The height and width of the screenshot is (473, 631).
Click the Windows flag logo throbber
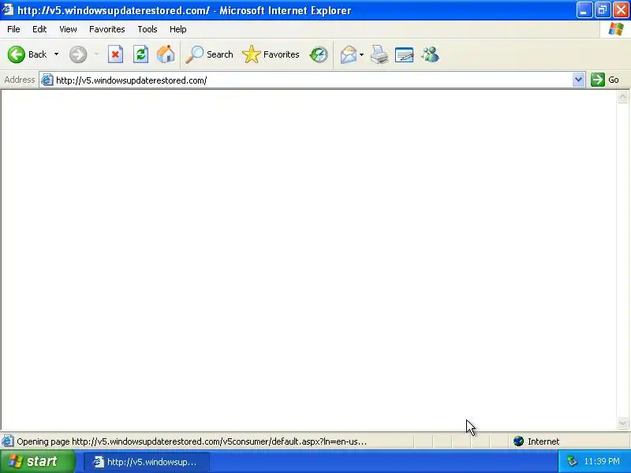616,29
